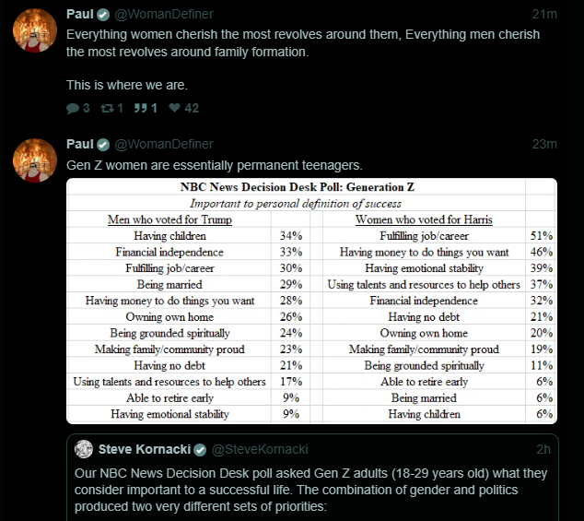
Task: Click the retweet icon on first tweet
Action: (x=107, y=108)
